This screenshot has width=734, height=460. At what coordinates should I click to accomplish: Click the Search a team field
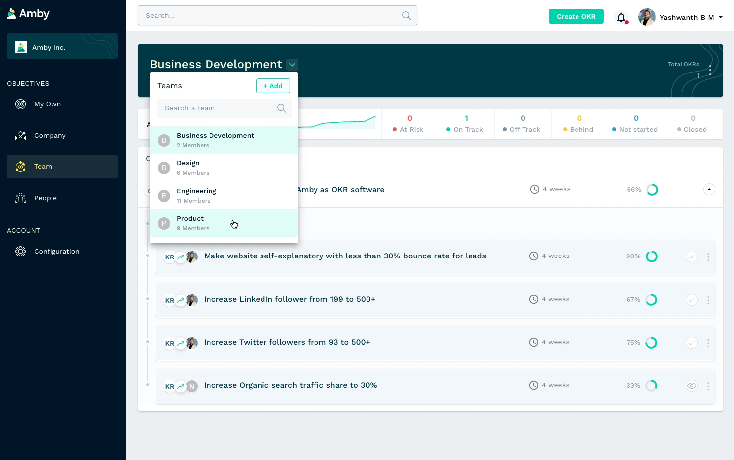click(224, 108)
